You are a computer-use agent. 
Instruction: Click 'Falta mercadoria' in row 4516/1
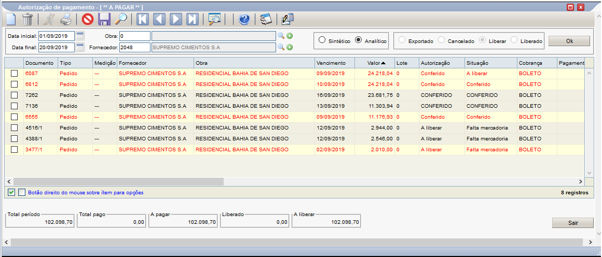click(487, 128)
